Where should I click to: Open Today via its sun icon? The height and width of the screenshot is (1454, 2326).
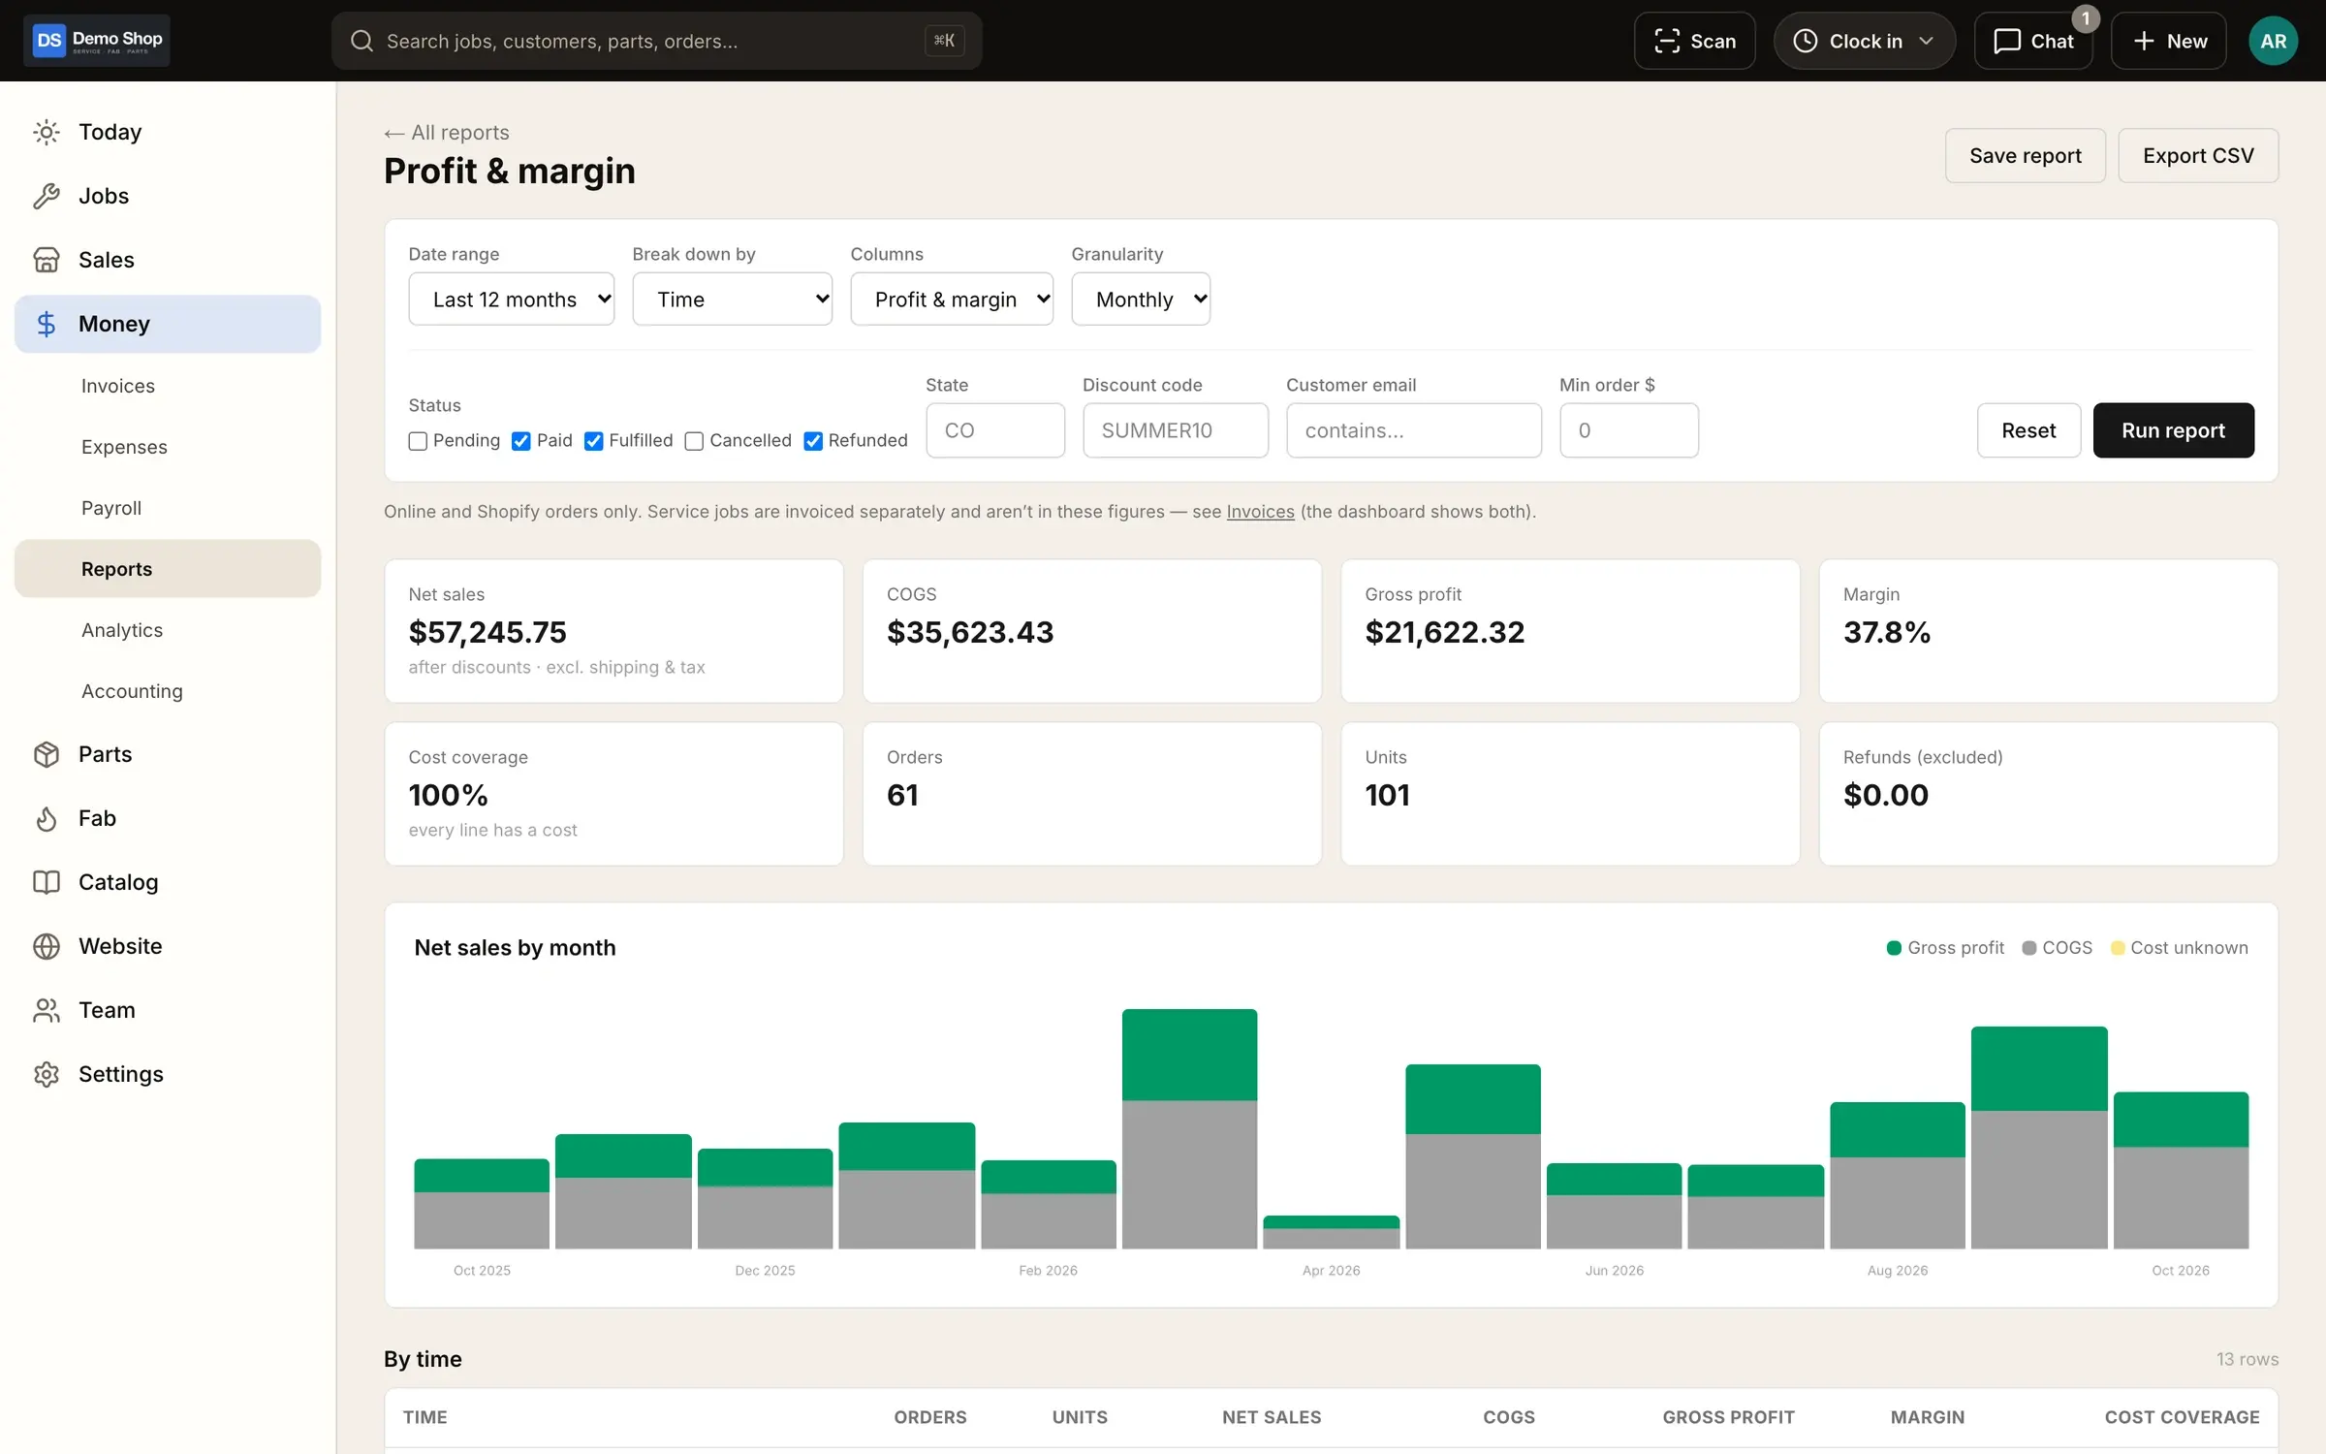(47, 132)
